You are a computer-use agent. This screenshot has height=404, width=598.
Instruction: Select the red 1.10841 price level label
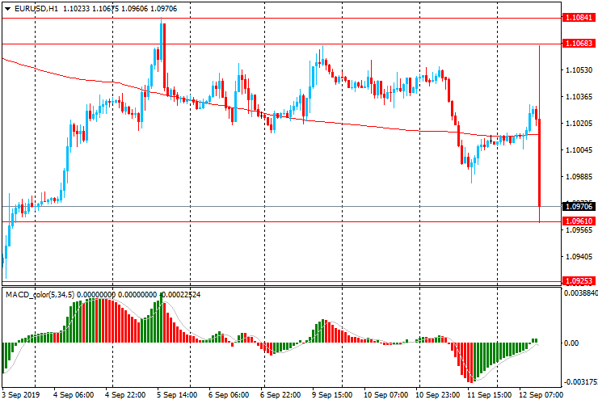(x=579, y=18)
